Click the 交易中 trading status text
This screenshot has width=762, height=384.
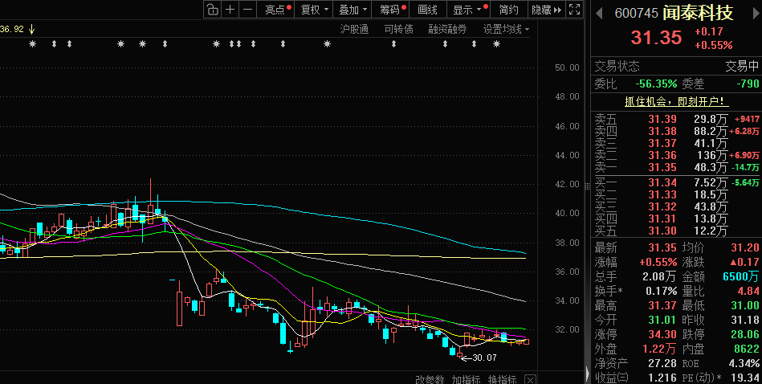(742, 66)
